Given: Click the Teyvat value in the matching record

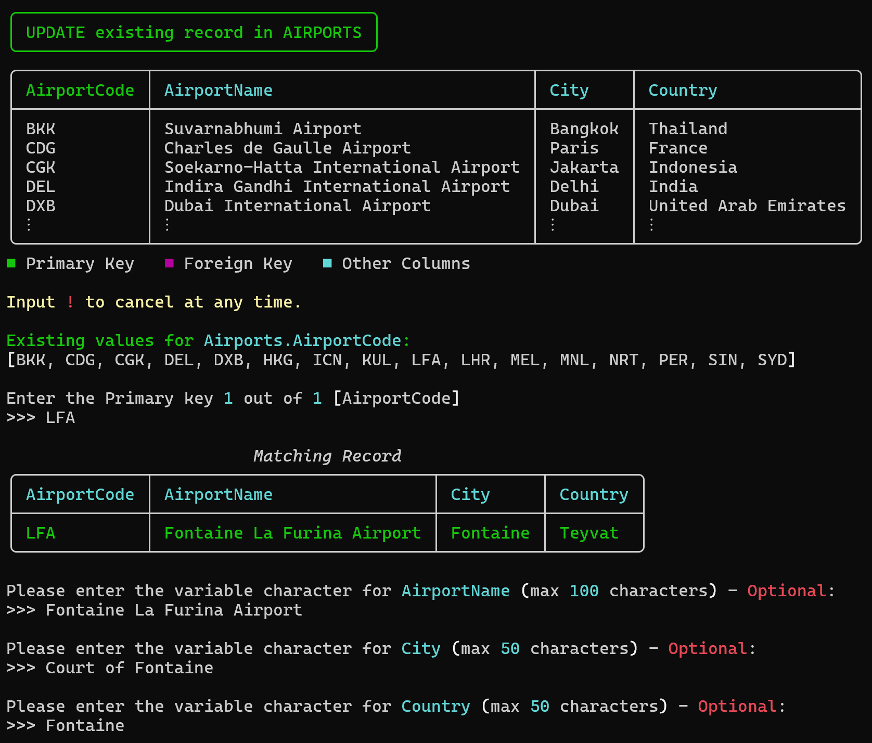Looking at the screenshot, I should (588, 533).
